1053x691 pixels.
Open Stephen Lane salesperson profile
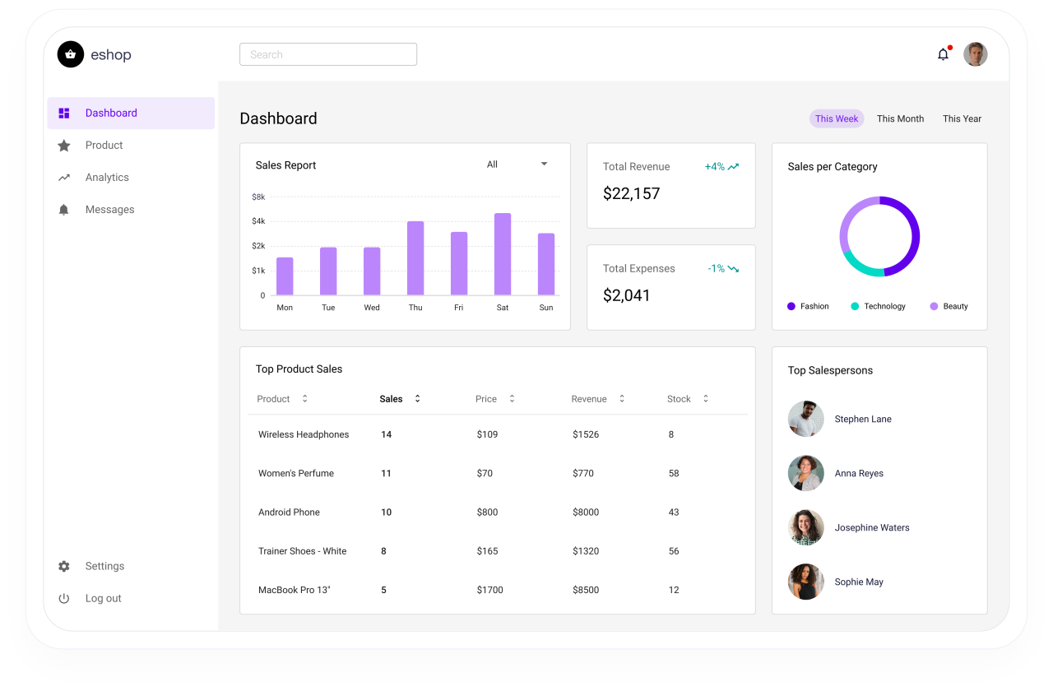pos(862,419)
